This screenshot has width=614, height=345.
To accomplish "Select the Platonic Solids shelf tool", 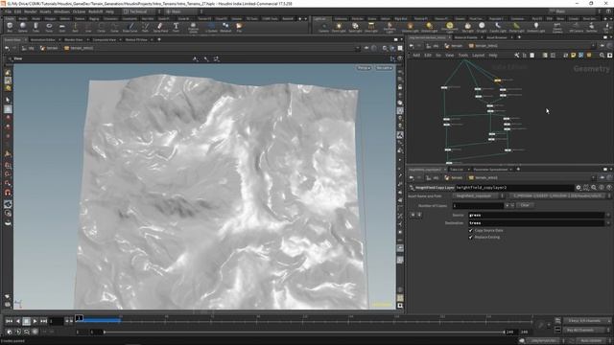I will [x=193, y=27].
